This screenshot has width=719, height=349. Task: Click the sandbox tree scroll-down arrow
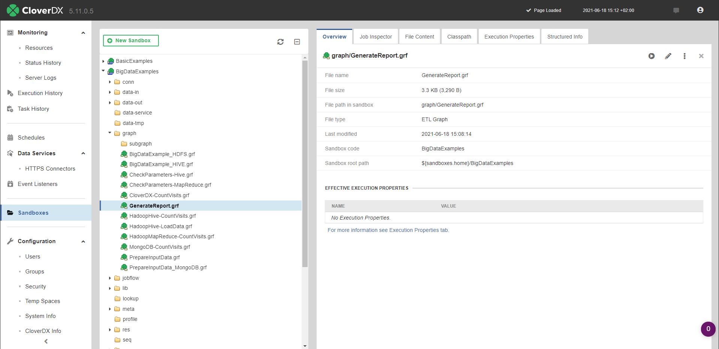click(x=305, y=346)
